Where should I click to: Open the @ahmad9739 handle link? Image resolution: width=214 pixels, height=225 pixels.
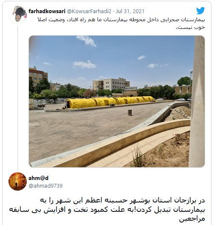46,186
